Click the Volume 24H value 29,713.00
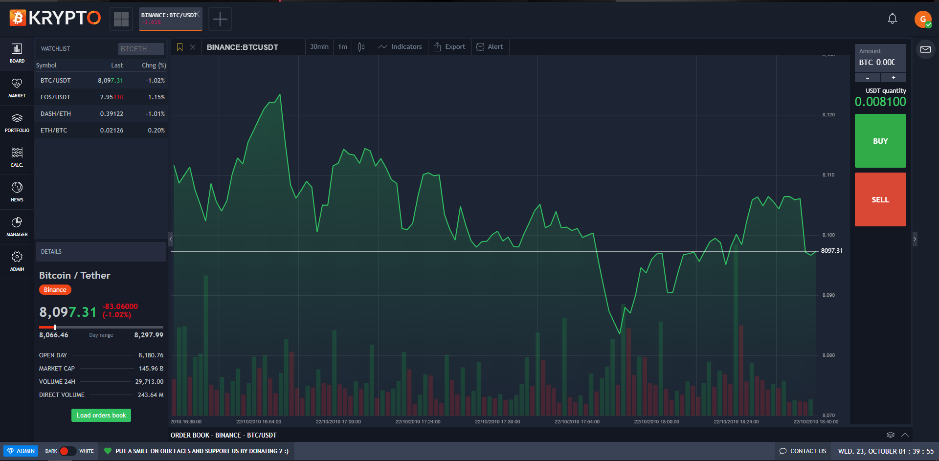The image size is (939, 461). (149, 382)
